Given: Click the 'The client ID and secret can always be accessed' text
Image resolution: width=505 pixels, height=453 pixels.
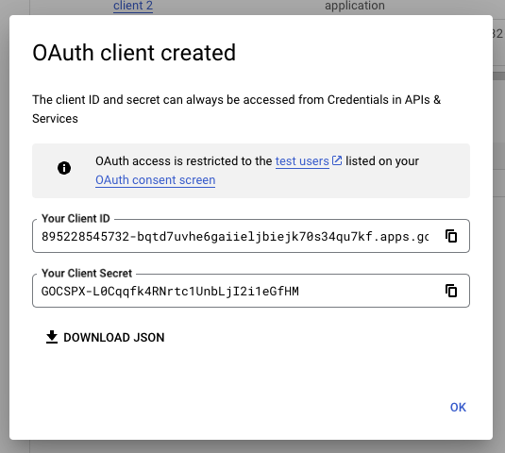Looking at the screenshot, I should coord(163,100).
